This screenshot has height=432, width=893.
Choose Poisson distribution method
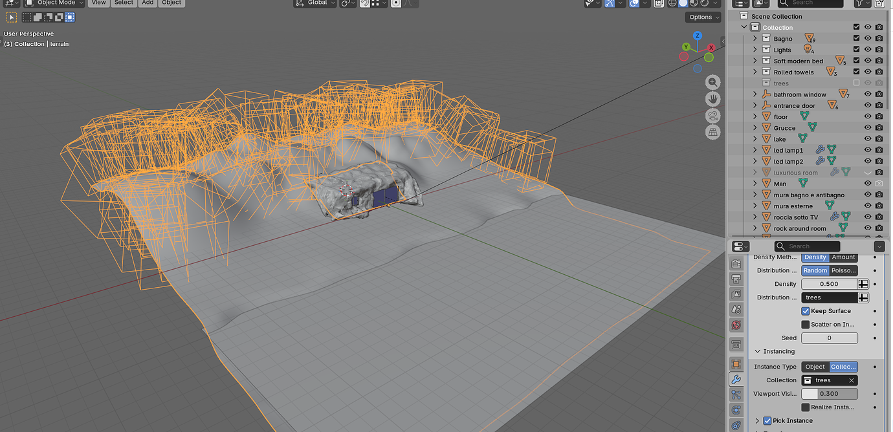[844, 270]
